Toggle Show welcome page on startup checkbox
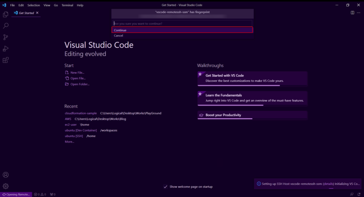 tap(165, 187)
